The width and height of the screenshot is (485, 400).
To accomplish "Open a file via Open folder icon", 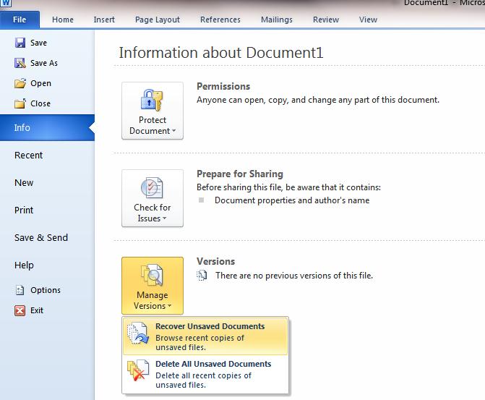I will 20,84.
